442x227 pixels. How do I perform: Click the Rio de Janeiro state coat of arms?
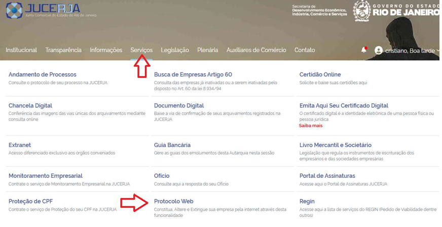point(362,11)
